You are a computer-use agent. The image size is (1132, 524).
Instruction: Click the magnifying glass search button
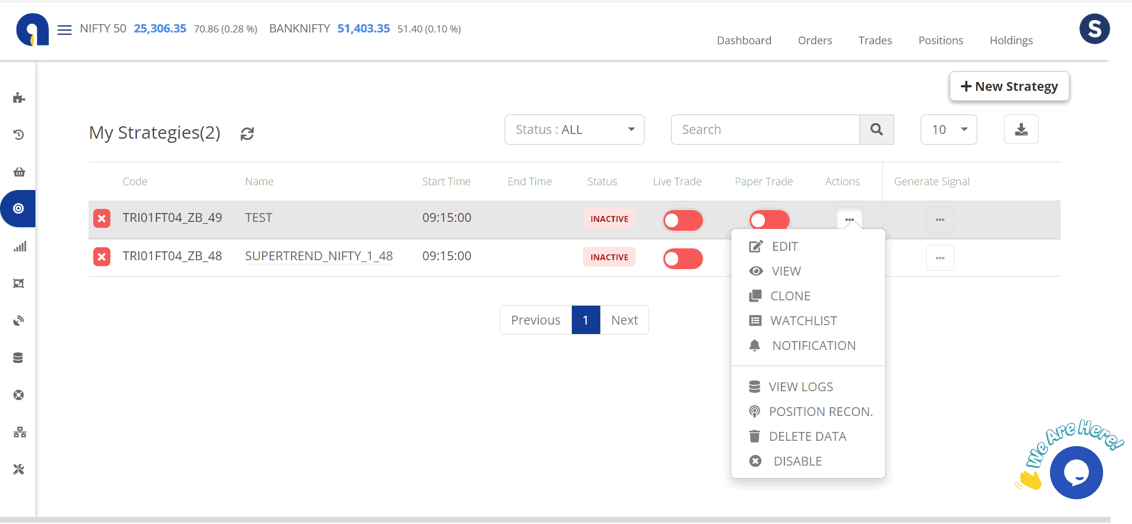tap(876, 130)
